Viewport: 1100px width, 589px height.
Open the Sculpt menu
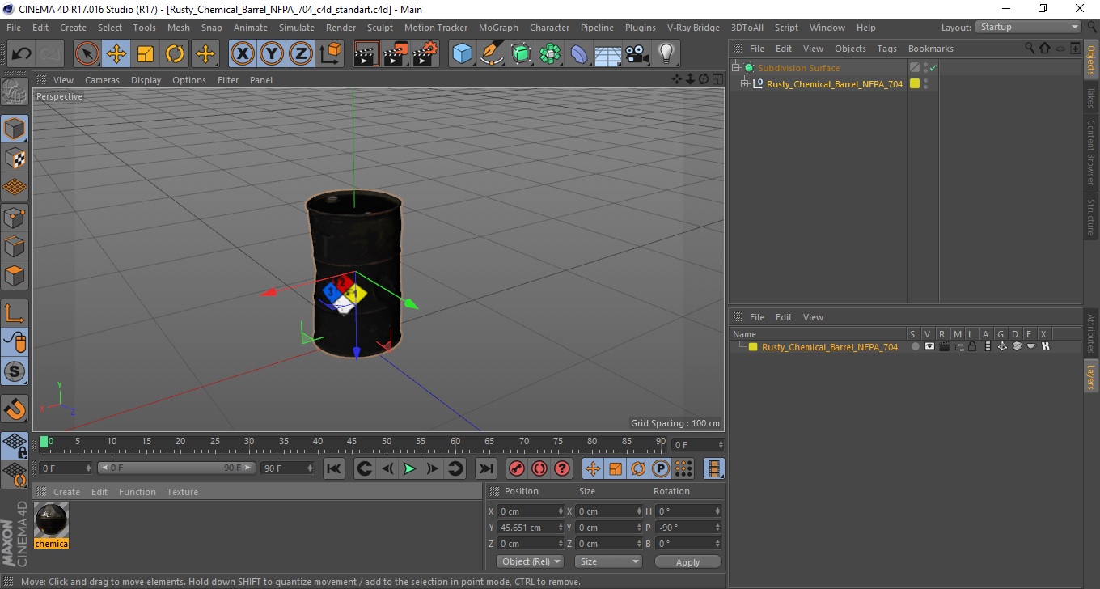click(379, 28)
